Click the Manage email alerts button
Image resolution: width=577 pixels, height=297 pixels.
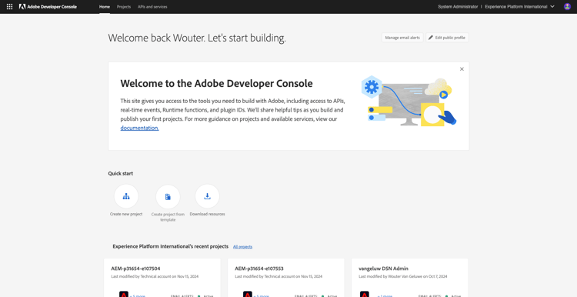coord(402,38)
